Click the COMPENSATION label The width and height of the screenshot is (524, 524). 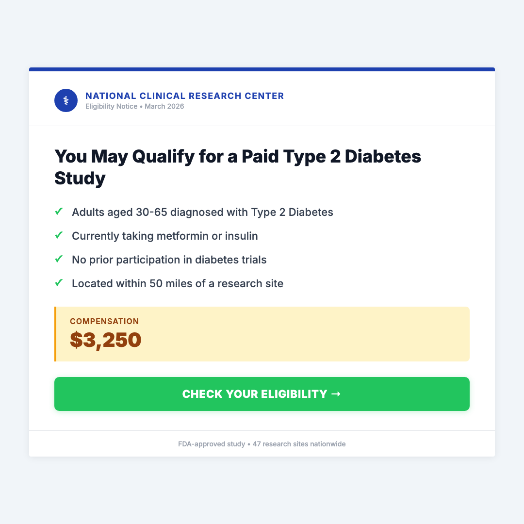coord(104,321)
